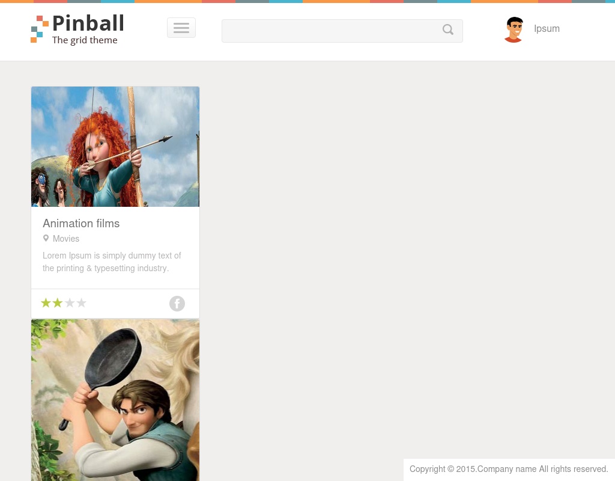
Task: Click The grid theme tagline
Action: tap(85, 40)
